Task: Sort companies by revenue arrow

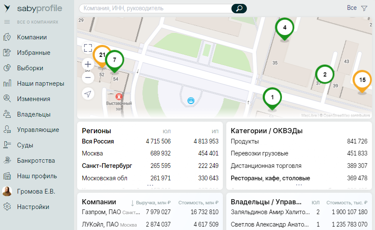Action: [x=132, y=203]
